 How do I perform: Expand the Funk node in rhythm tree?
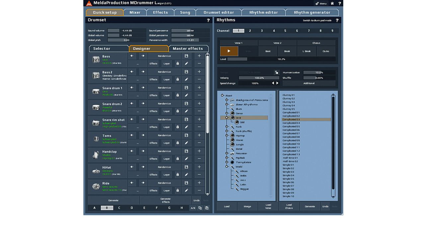tap(227, 126)
